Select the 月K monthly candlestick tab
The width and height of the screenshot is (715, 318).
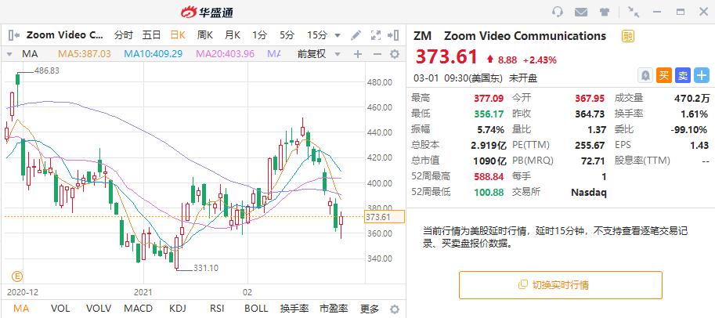(x=232, y=35)
